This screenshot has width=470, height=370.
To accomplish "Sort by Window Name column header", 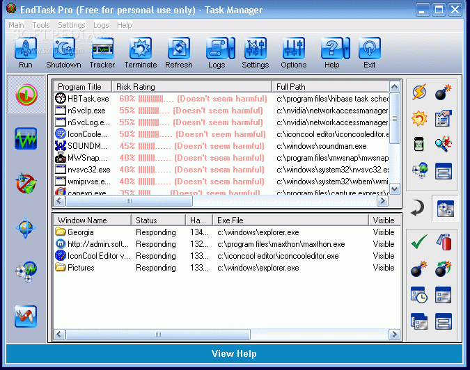I will click(93, 220).
